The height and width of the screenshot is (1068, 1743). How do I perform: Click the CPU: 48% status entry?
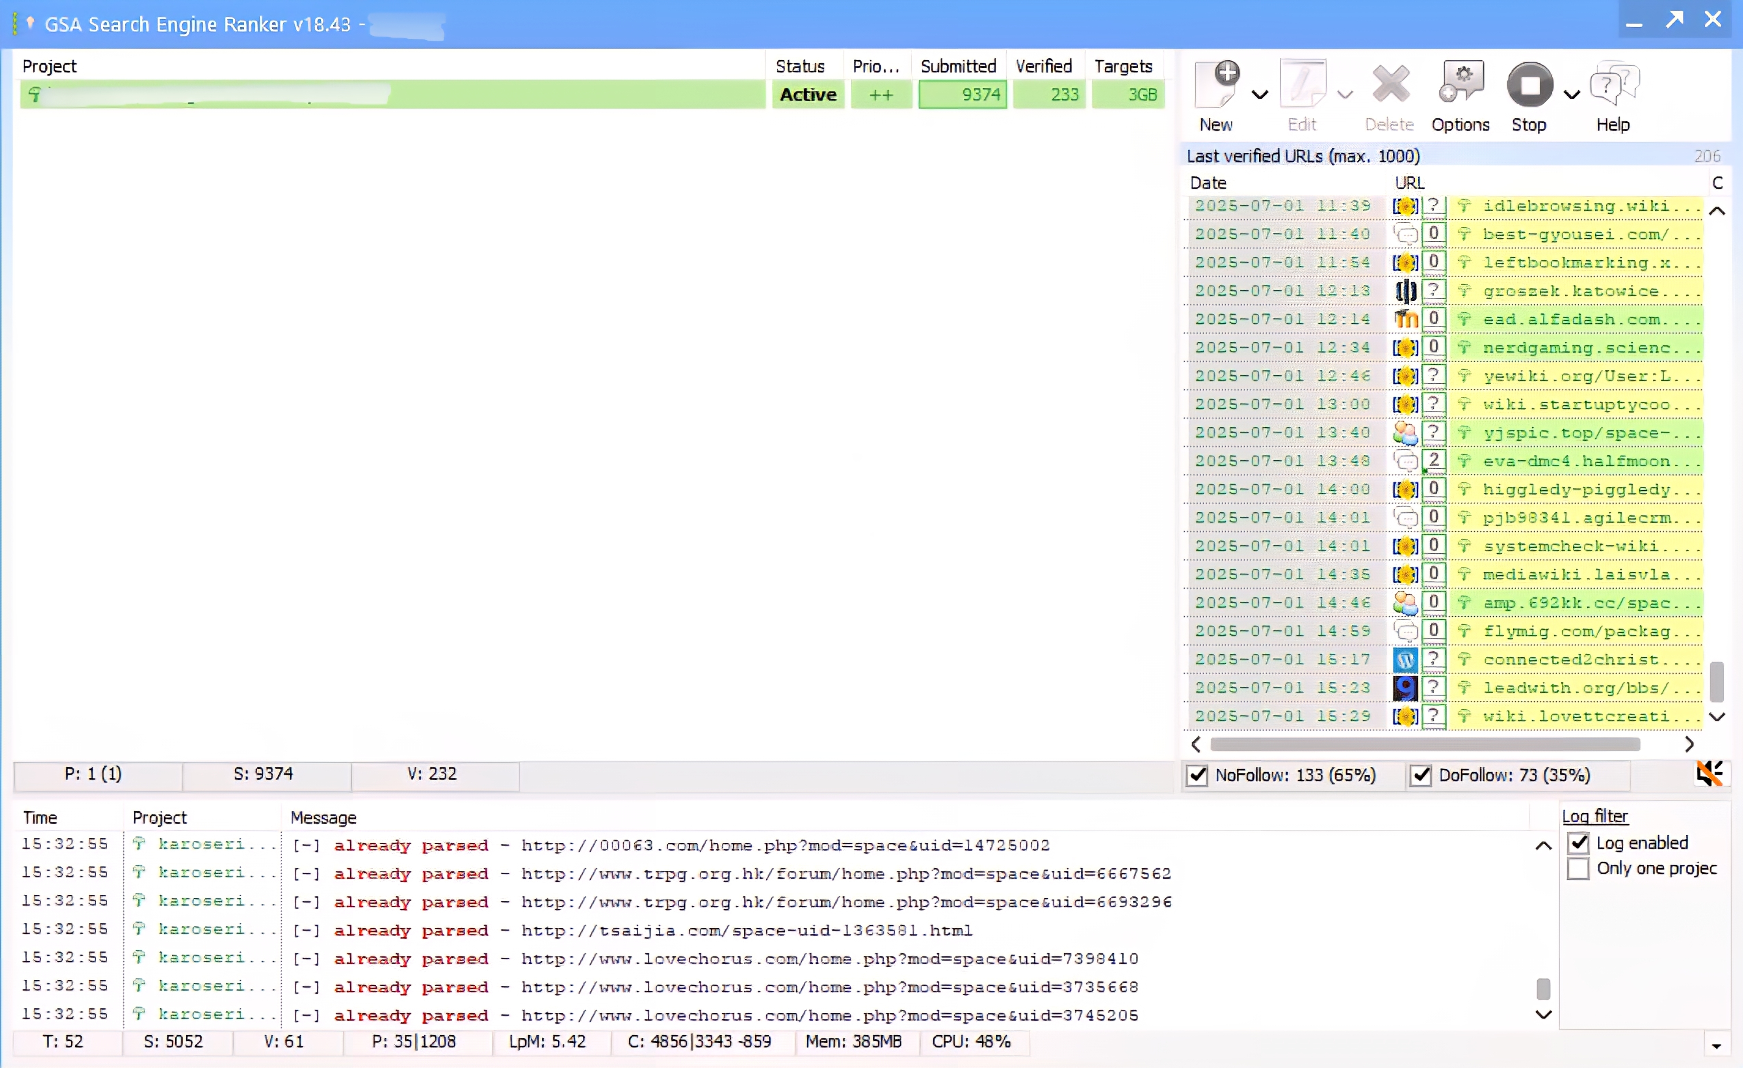[971, 1042]
